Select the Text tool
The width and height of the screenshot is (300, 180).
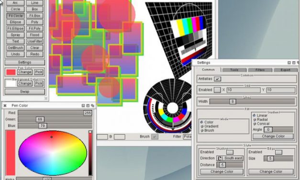pos(15,41)
